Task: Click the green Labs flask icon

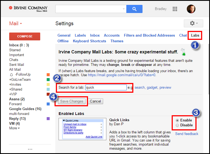Action: (183, 52)
